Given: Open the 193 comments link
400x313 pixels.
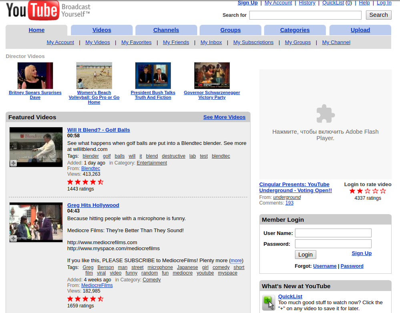Looking at the screenshot, I should pyautogui.click(x=289, y=203).
